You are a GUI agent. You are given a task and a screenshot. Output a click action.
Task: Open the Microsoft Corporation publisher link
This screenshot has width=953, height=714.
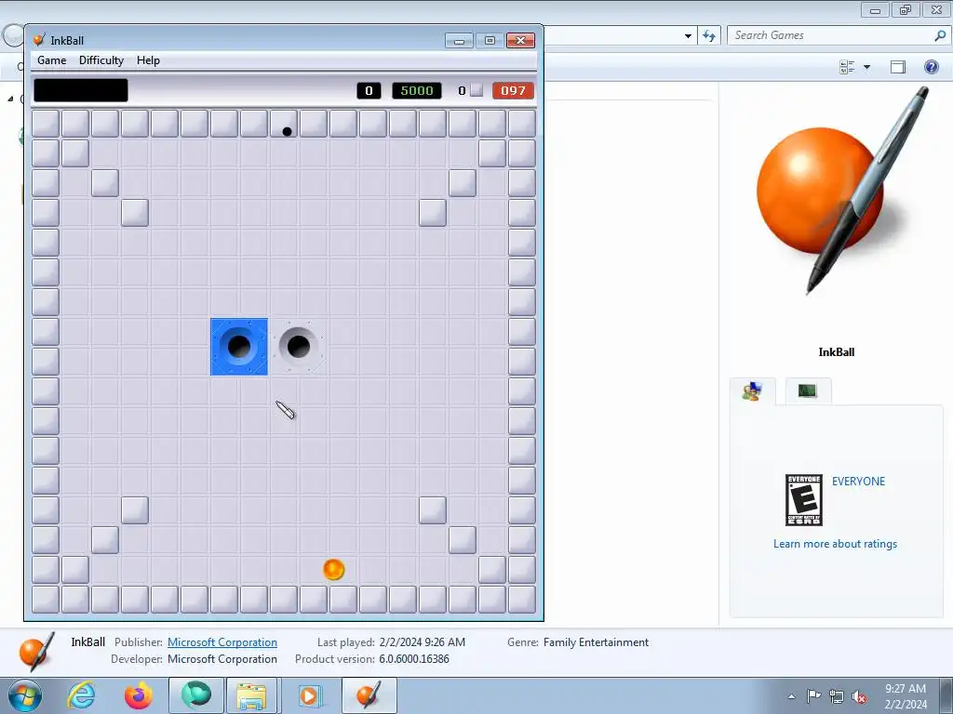tap(222, 642)
